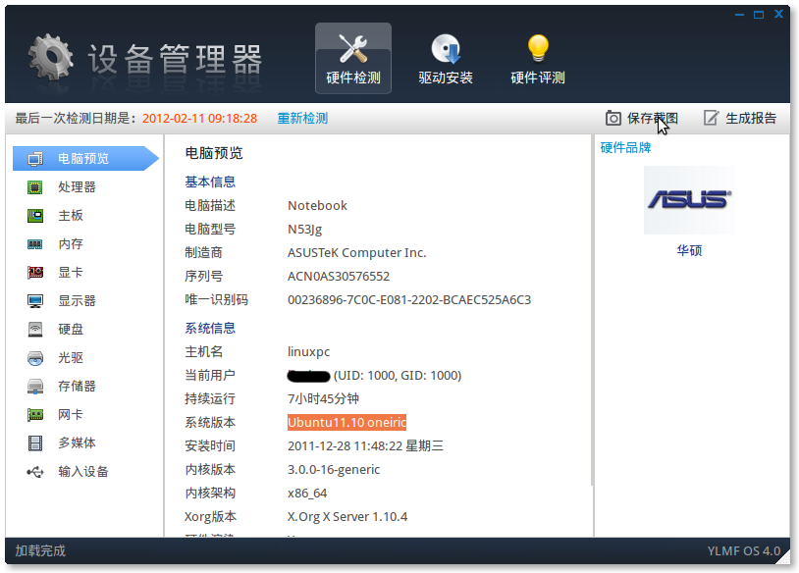
Task: Click the vertical scrollbar of info panel
Action: click(592, 310)
